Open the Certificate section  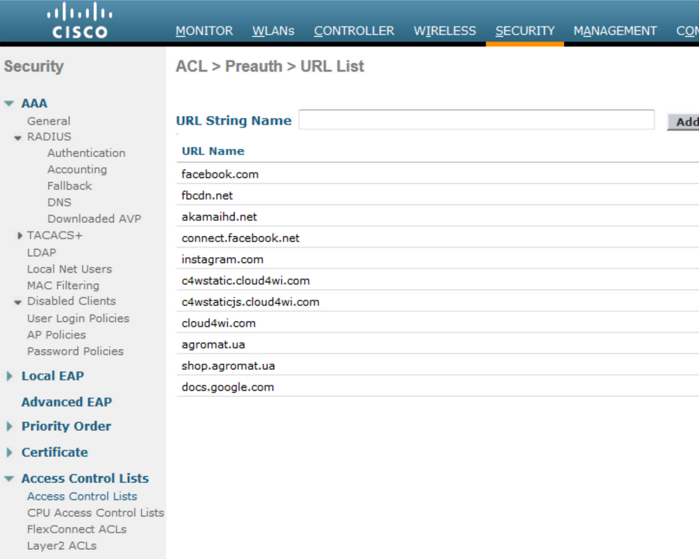(55, 453)
